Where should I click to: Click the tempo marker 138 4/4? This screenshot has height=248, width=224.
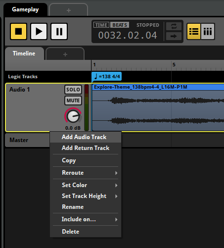tap(107, 77)
